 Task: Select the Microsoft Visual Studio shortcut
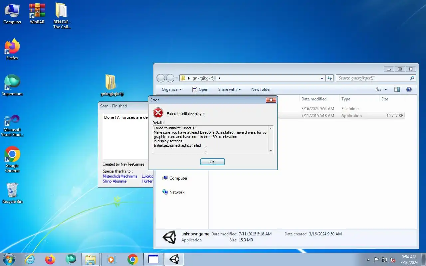[x=12, y=126]
